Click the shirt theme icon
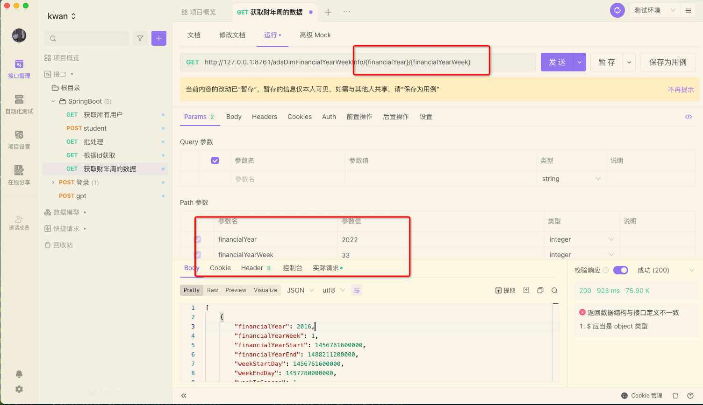 [x=675, y=396]
